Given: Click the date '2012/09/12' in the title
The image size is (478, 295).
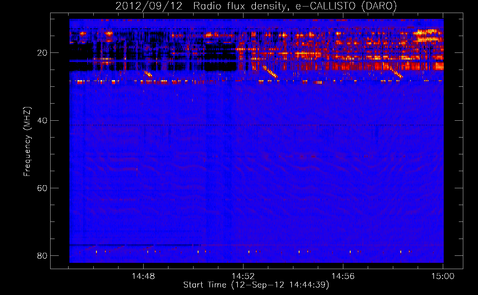Looking at the screenshot, I should (x=149, y=6).
